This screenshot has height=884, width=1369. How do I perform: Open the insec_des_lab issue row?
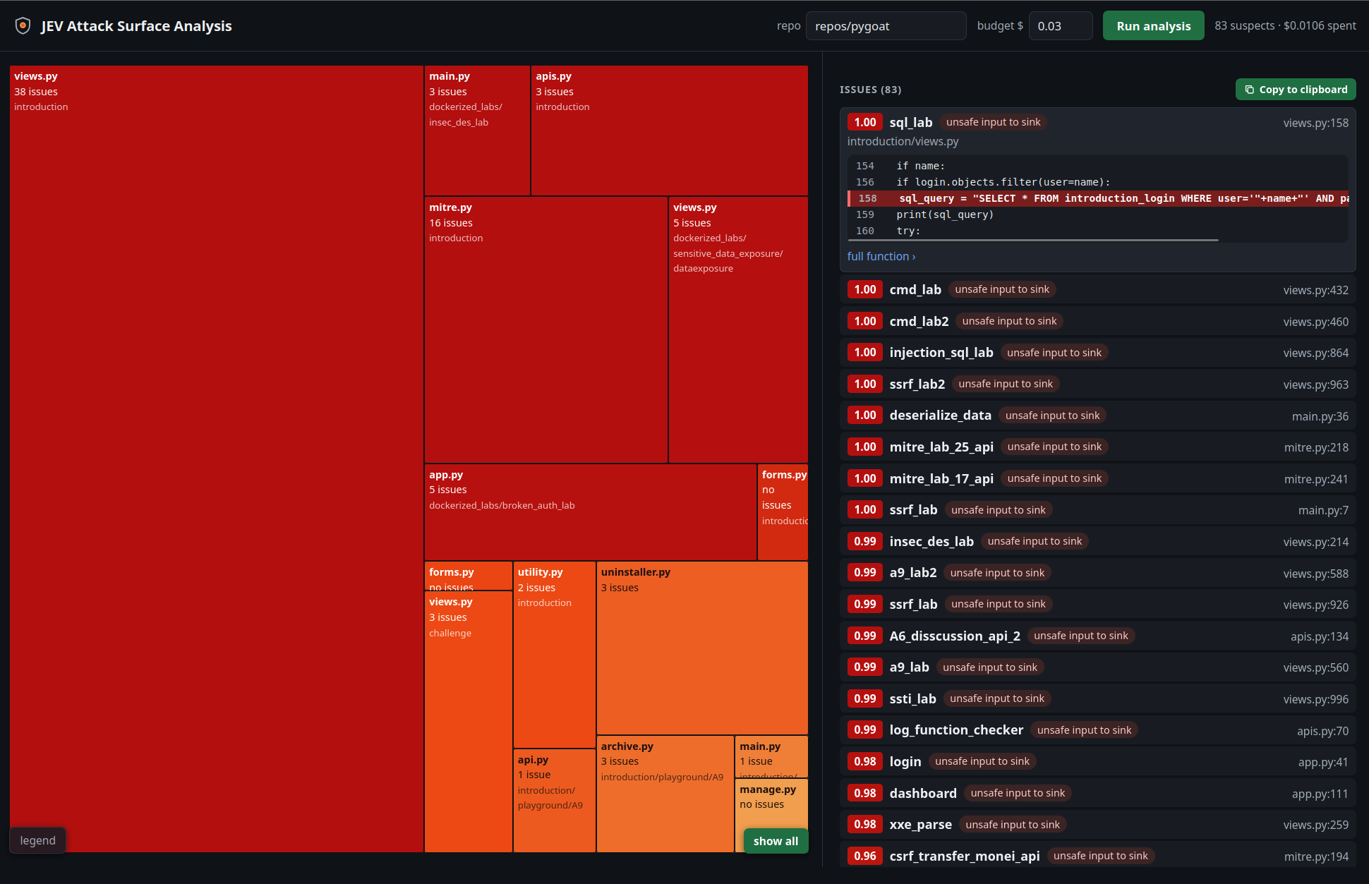[1097, 541]
